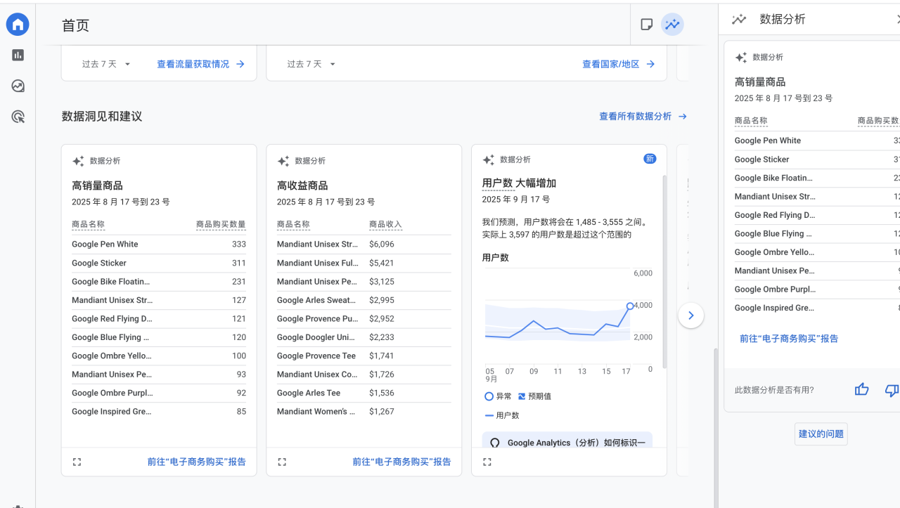Expand the 用户数 大幅增加 card to fullscreen

487,462
